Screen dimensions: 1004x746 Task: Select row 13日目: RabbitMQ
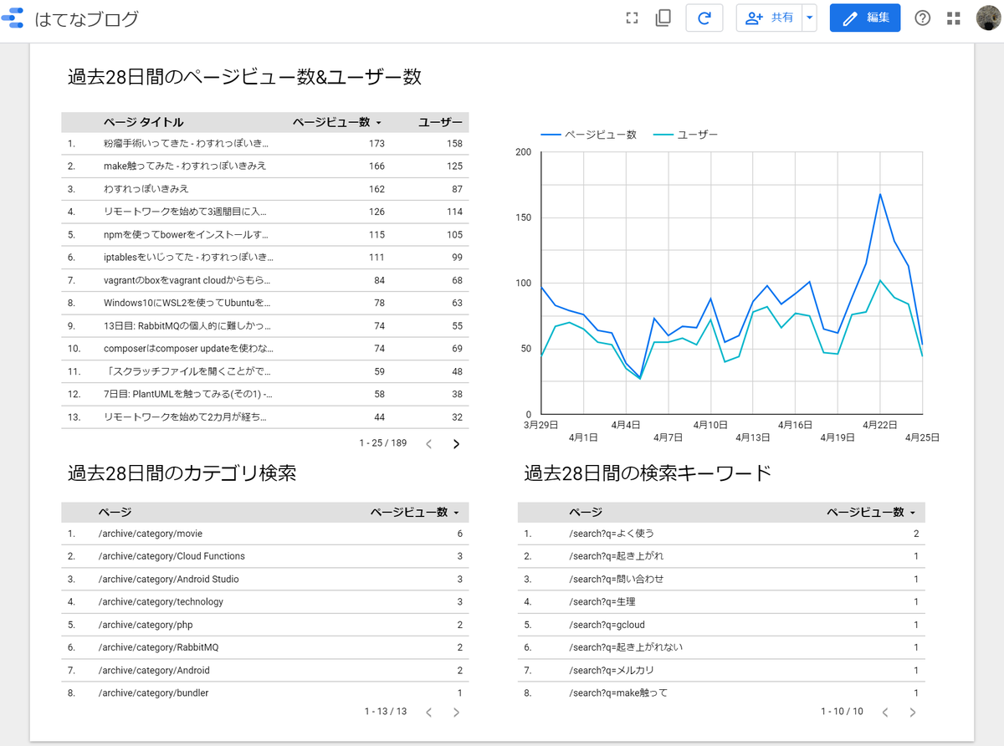point(264,326)
